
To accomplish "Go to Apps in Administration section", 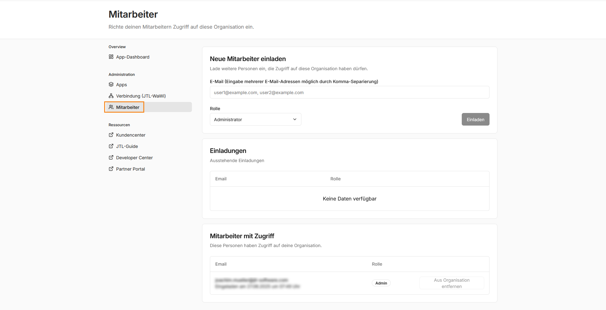I will pyautogui.click(x=122, y=85).
